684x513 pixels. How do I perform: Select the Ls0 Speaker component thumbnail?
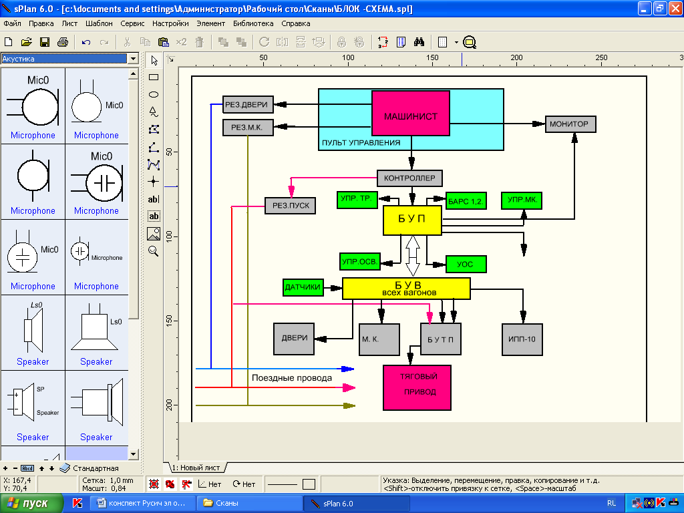(33, 333)
